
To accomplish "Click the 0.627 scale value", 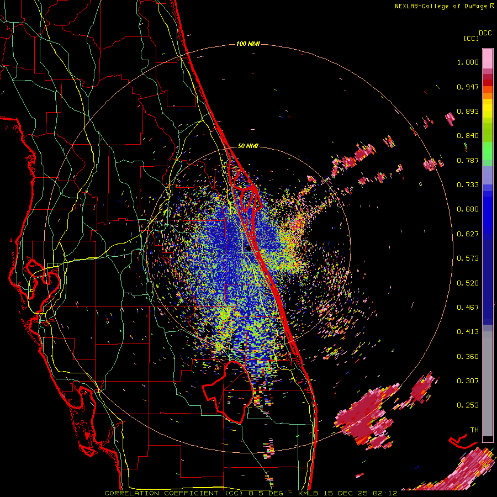I will (468, 234).
